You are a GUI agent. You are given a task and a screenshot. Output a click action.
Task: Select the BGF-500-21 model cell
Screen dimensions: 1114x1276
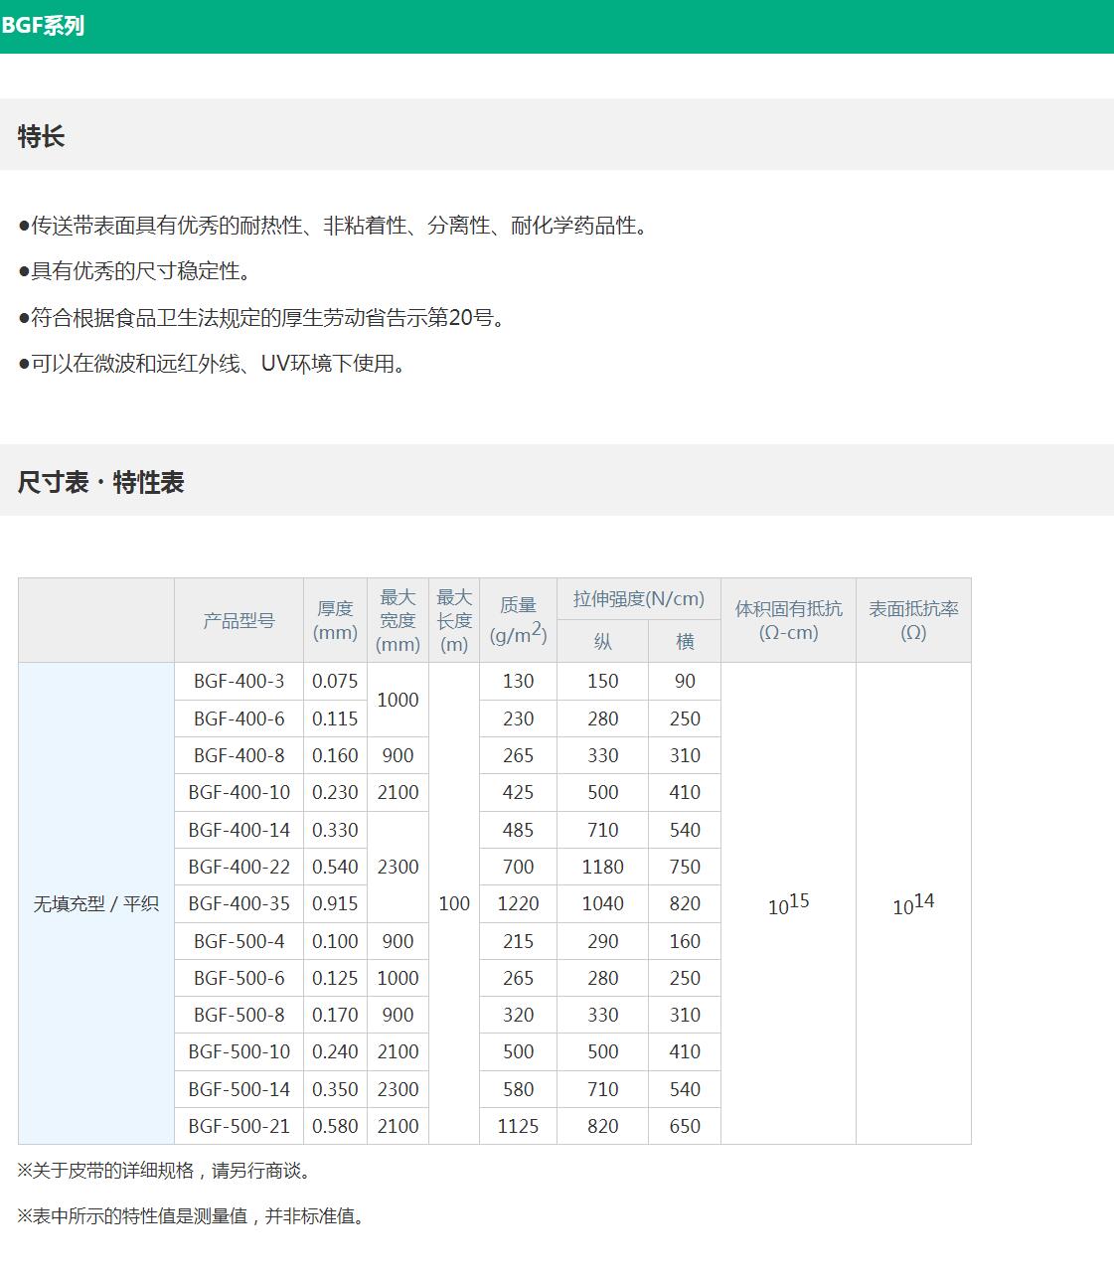click(239, 1126)
